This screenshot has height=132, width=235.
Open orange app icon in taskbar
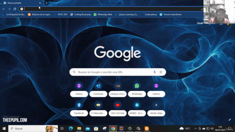click(x=147, y=129)
